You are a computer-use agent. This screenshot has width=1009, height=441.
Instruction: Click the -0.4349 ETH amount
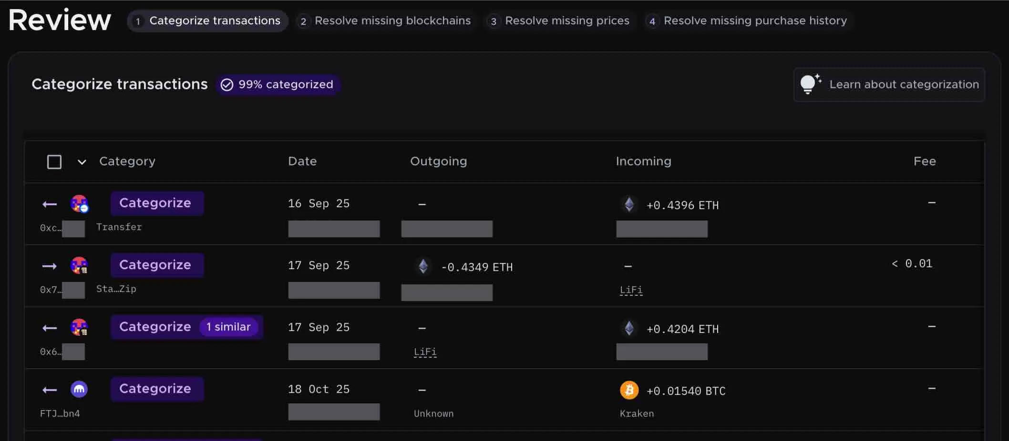click(x=477, y=267)
